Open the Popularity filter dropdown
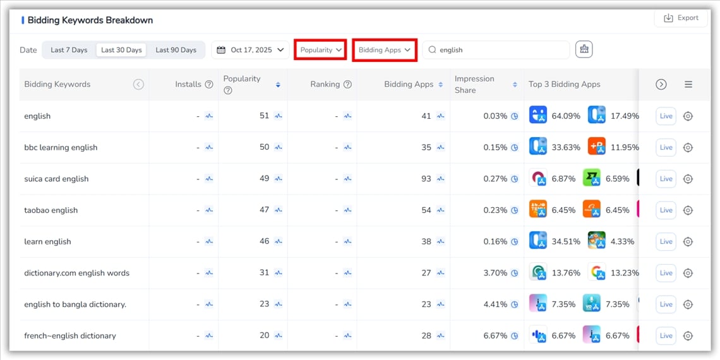720x360 pixels. point(320,50)
